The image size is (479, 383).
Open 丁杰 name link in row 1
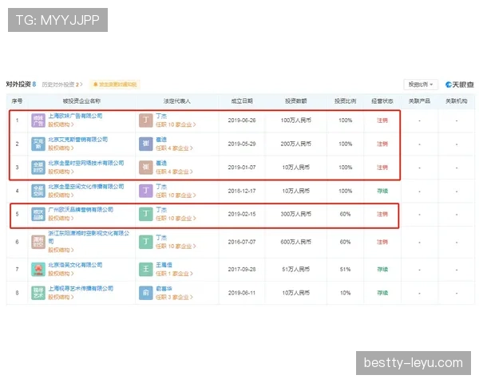pos(161,116)
